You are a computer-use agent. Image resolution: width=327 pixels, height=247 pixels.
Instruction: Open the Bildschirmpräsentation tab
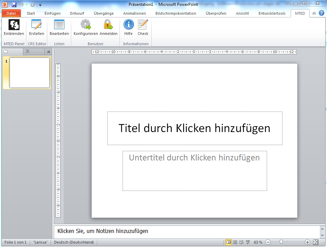176,13
